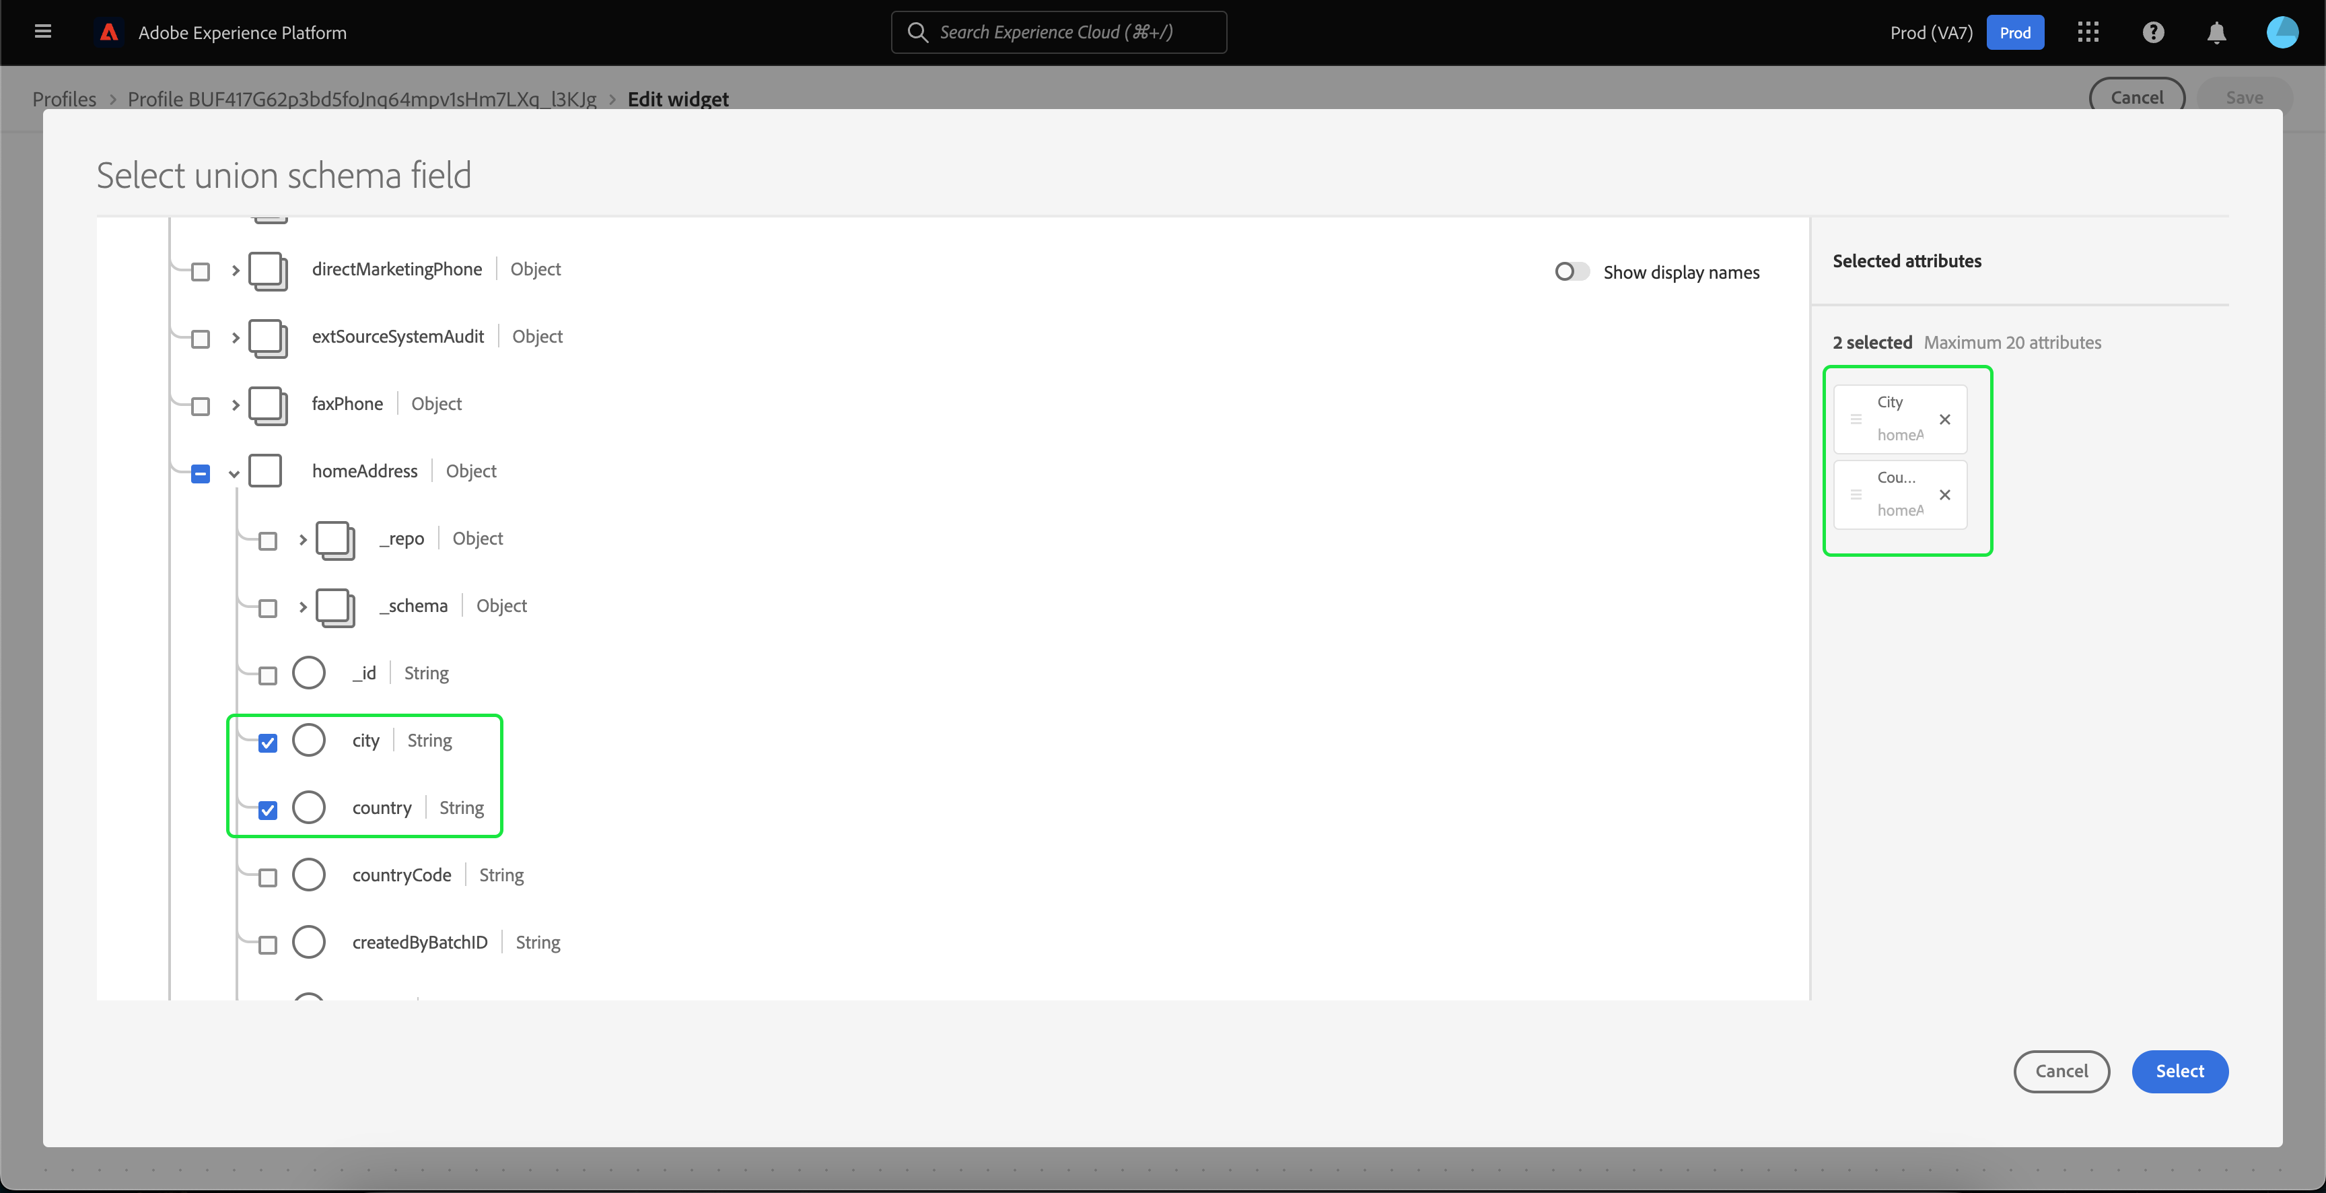The height and width of the screenshot is (1193, 2326).
Task: Toggle Show display names switch
Action: [1571, 272]
